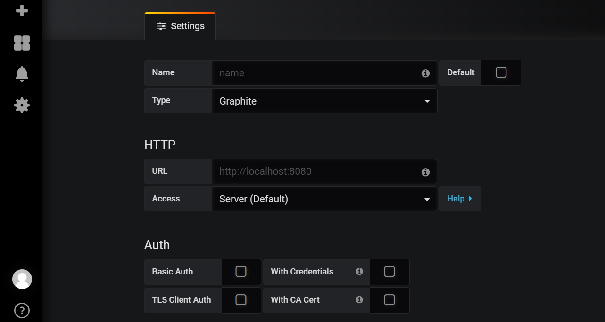
Task: Switch to the Settings tab
Action: [181, 26]
